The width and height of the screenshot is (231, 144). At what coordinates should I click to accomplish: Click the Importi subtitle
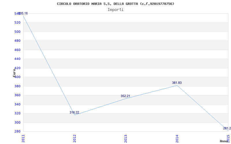point(115,10)
